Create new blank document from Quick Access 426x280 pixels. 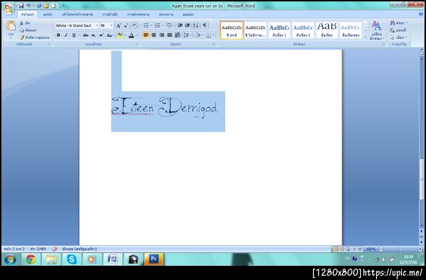tap(54, 6)
